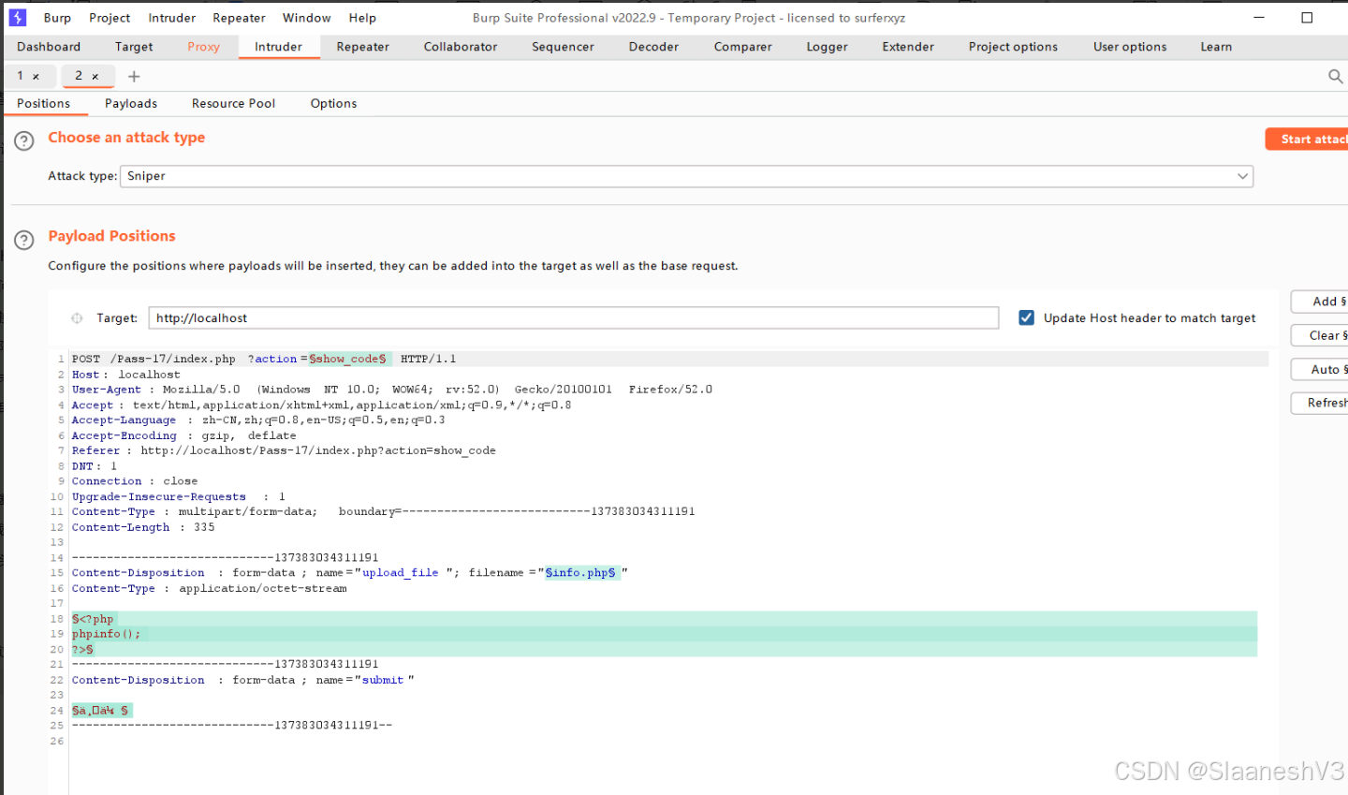This screenshot has height=795, width=1348.
Task: Open the Extender tab
Action: (x=908, y=47)
